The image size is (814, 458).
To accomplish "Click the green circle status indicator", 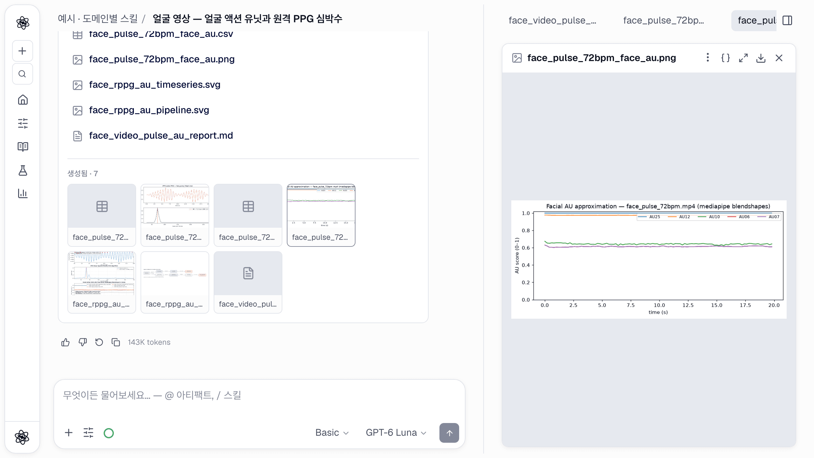I will click(x=109, y=433).
